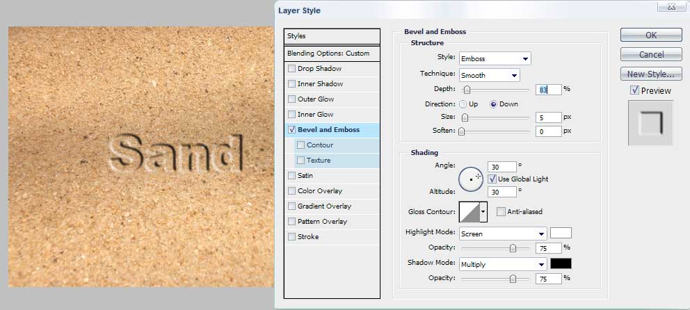This screenshot has height=310, width=690.
Task: Enable the Drop Shadow effect checkbox
Action: (291, 69)
